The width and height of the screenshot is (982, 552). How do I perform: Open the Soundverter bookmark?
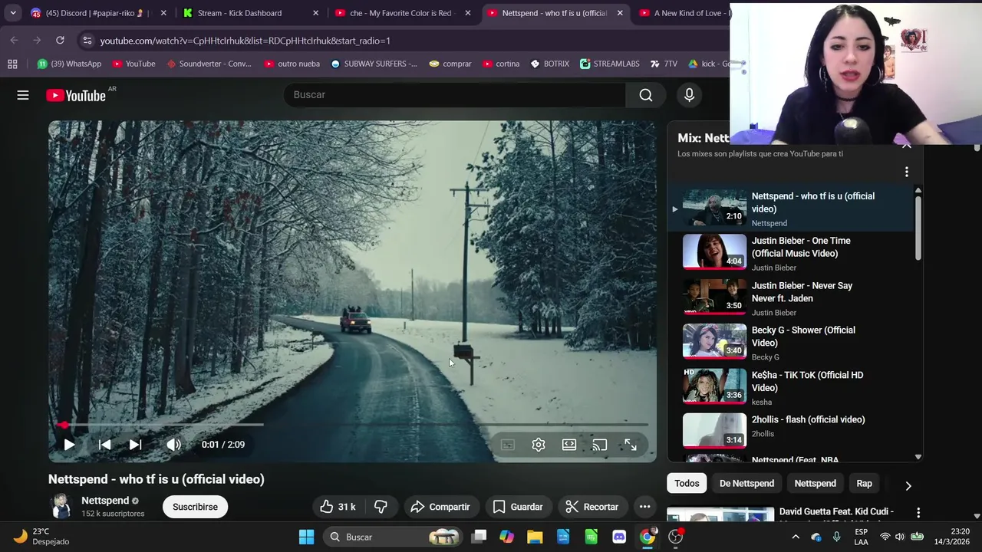(209, 64)
